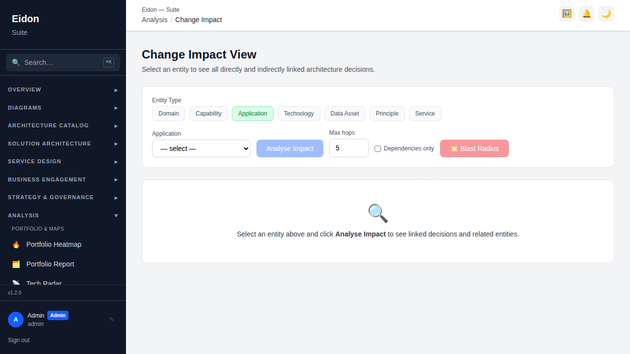The height and width of the screenshot is (354, 630).
Task: Click Sign out link
Action: 19,340
